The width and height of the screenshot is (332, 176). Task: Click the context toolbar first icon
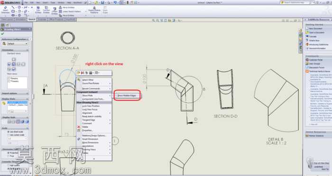pyautogui.click(x=79, y=73)
